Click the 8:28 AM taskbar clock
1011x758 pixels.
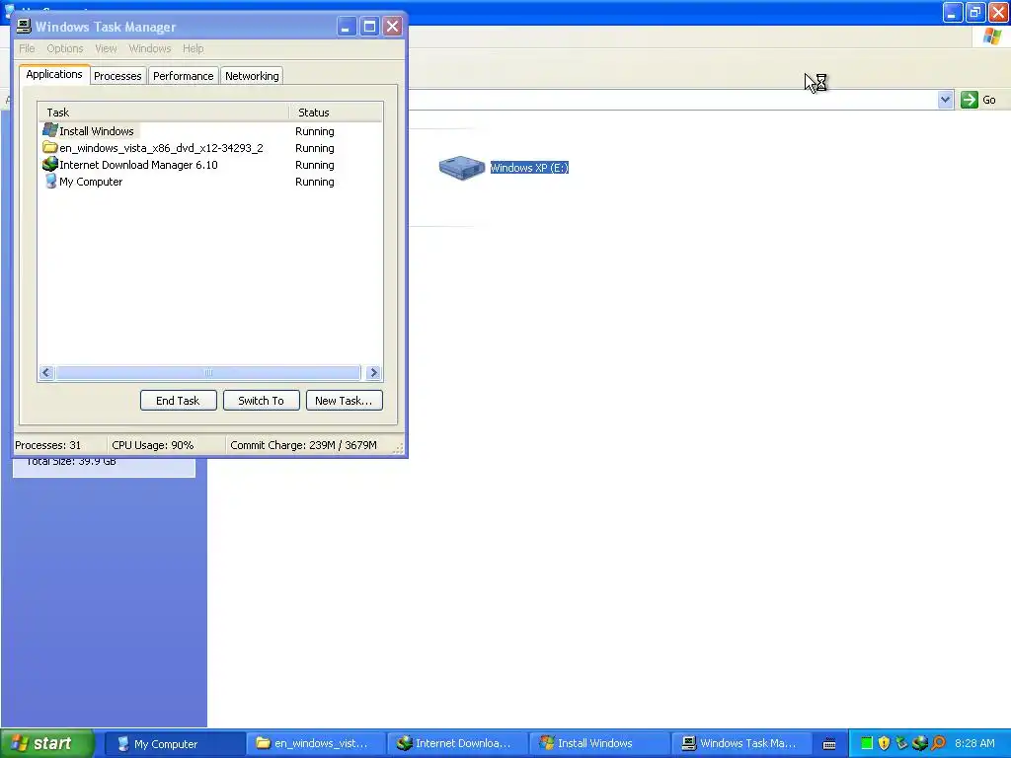[974, 743]
